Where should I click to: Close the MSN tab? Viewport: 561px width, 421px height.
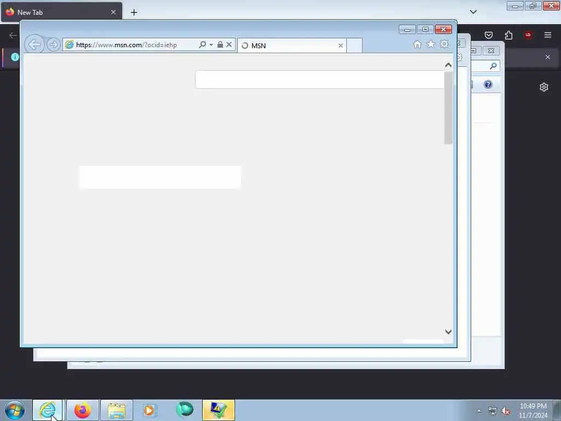341,45
